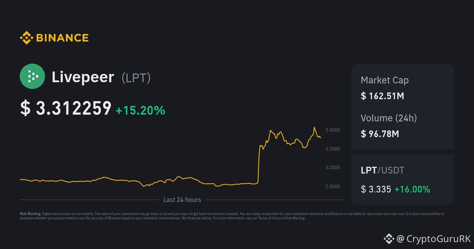Viewport: 474px width, 249px height.
Task: Click the 2.8000 price axis label
Action: pos(333,187)
